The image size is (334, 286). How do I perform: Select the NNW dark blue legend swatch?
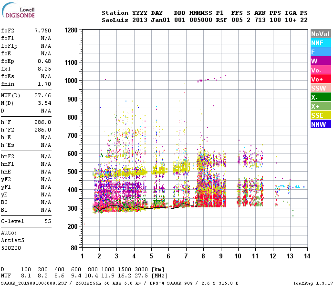click(x=321, y=124)
